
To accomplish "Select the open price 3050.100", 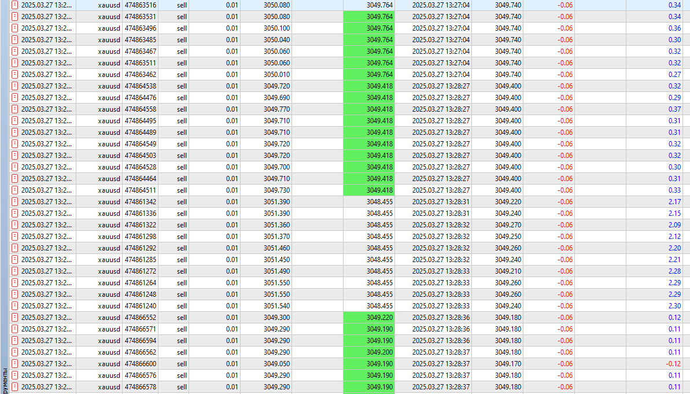I will [277, 28].
